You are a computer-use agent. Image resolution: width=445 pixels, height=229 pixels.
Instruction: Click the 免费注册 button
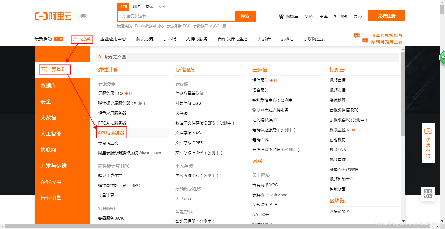(x=387, y=16)
